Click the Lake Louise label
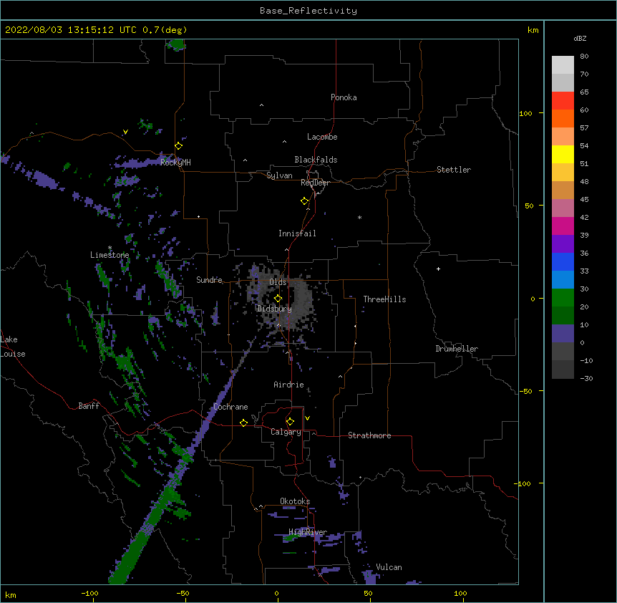 point(13,347)
